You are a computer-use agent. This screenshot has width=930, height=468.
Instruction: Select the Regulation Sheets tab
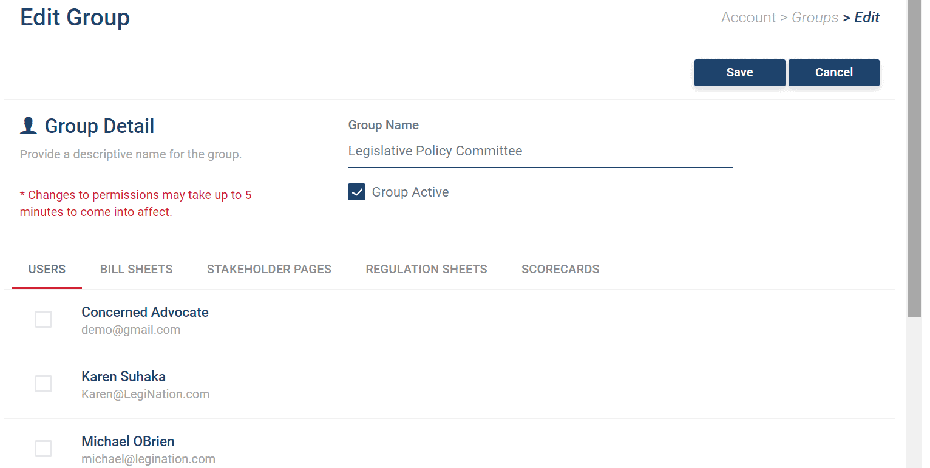426,270
